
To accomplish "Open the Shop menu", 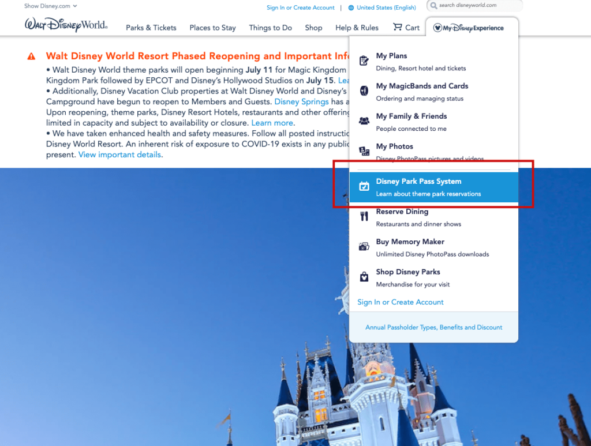I will point(313,28).
